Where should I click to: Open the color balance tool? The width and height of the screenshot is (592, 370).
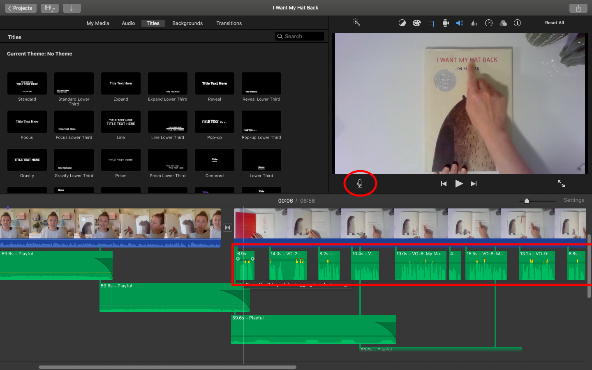click(402, 23)
